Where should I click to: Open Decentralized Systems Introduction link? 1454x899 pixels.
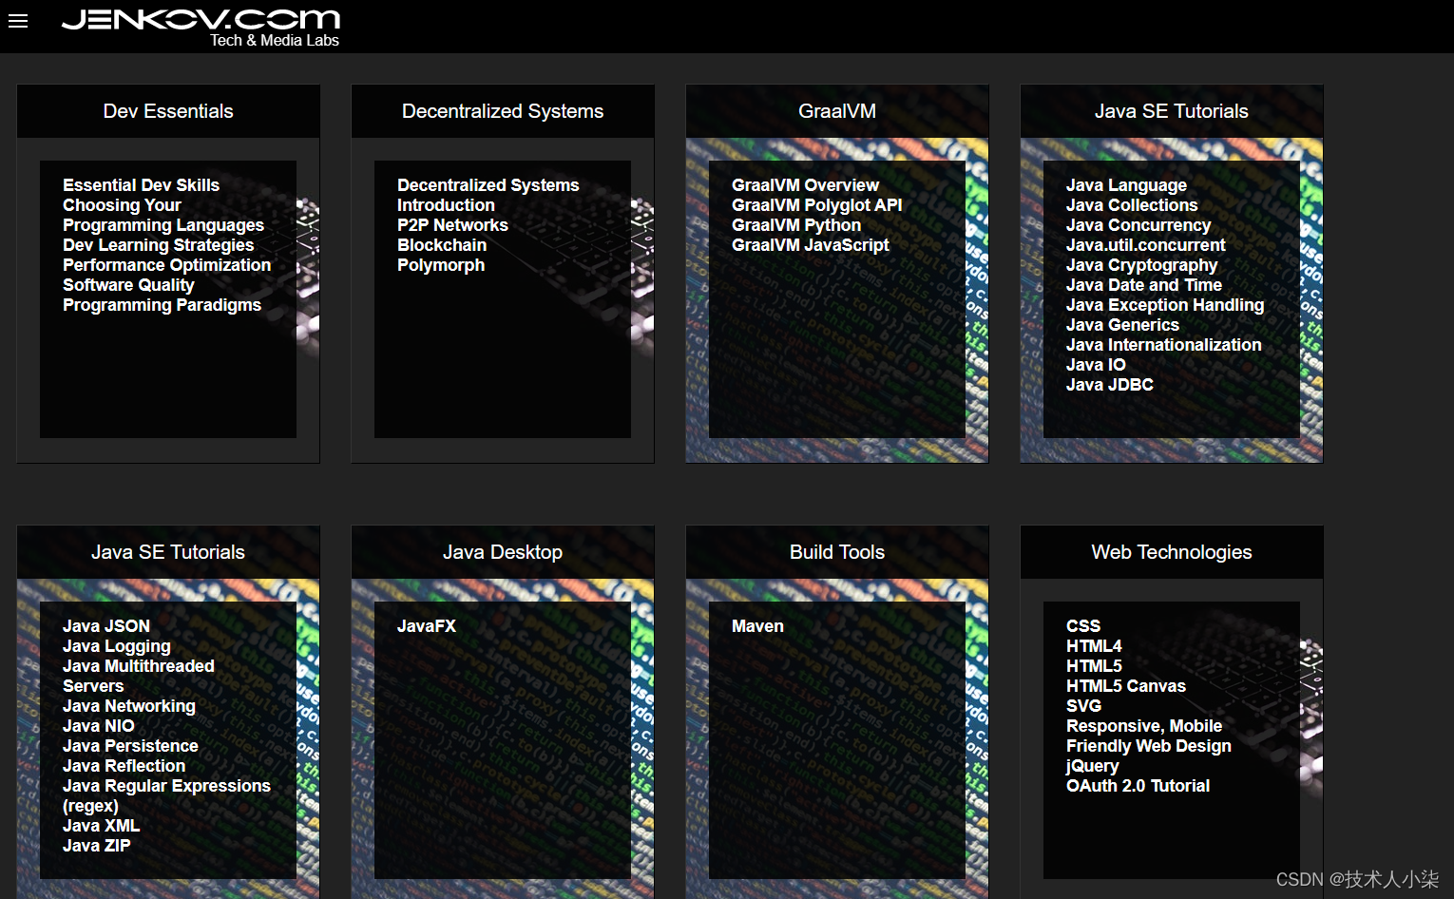[488, 195]
